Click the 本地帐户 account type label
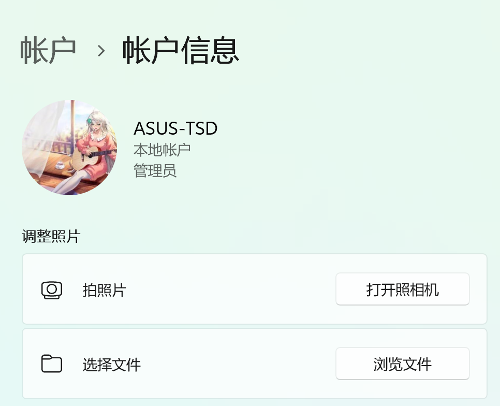Viewport: 500px width, 406px height. click(162, 150)
